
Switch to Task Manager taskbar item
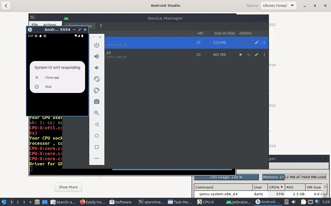[x=180, y=202]
